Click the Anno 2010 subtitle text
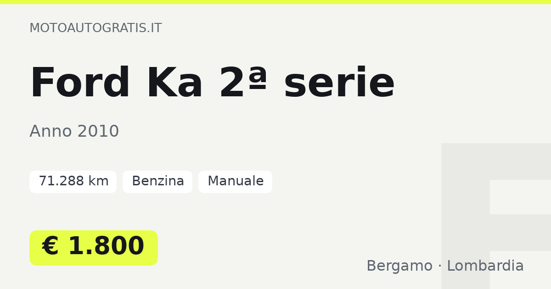 point(74,132)
